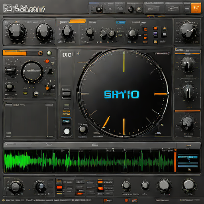Click the red round button above the left circular dial
This screenshot has height=204, width=204.
point(47,61)
